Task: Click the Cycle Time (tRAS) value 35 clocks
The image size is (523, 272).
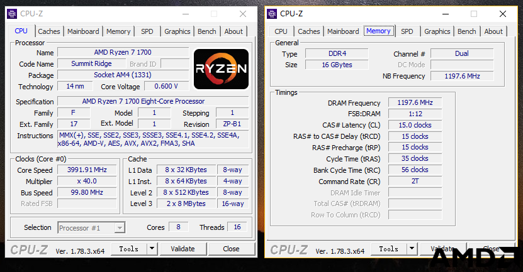Action: coord(415,158)
